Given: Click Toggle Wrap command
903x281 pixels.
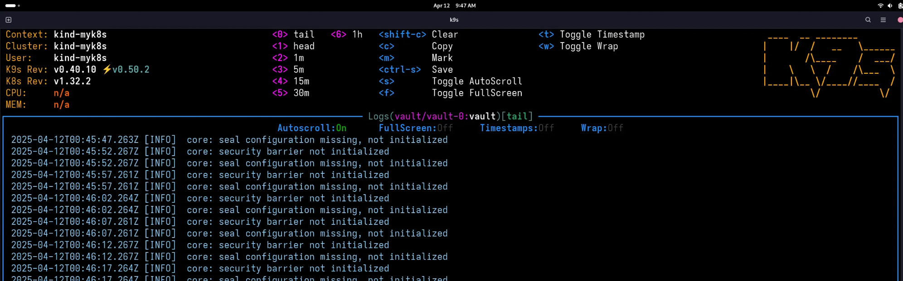Looking at the screenshot, I should (x=578, y=46).
